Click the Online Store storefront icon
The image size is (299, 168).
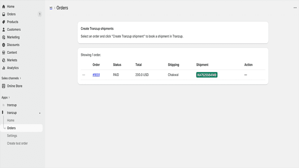(4, 86)
